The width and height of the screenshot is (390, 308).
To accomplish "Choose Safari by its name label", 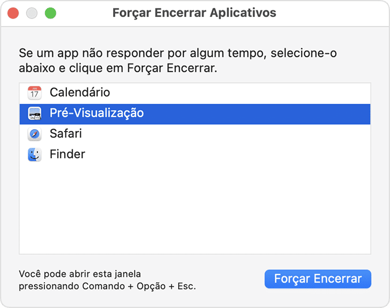I will [66, 134].
